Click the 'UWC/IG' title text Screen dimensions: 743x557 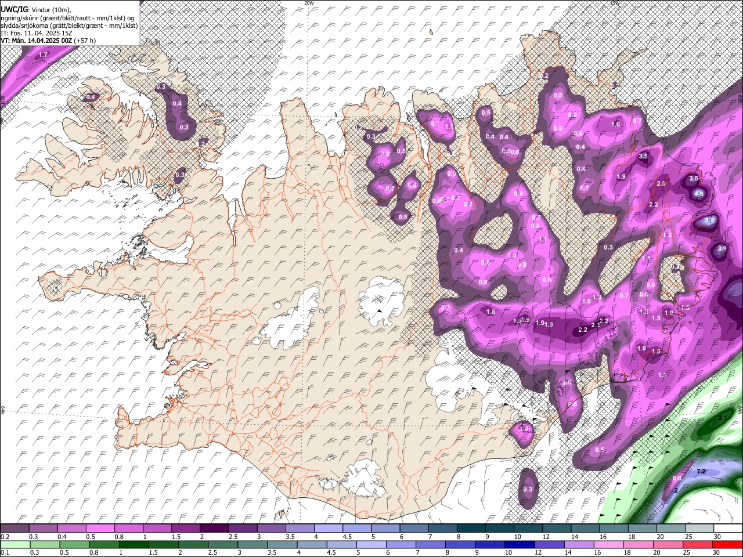pyautogui.click(x=13, y=10)
